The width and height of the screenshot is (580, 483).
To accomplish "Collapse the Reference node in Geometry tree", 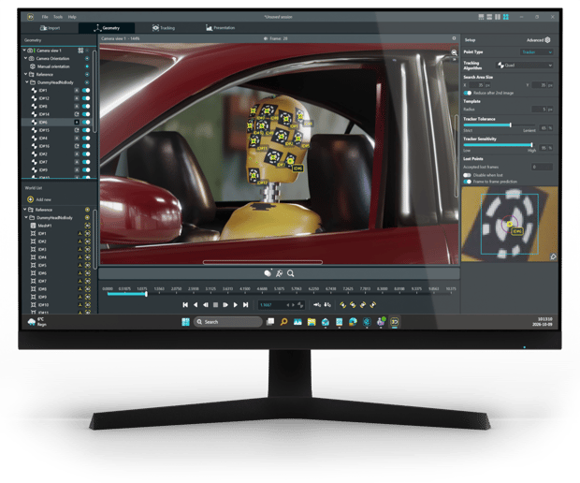I will point(25,74).
